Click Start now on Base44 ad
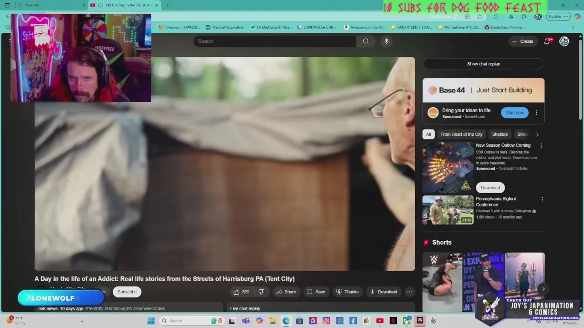Image resolution: width=584 pixels, height=328 pixels. 515,113
